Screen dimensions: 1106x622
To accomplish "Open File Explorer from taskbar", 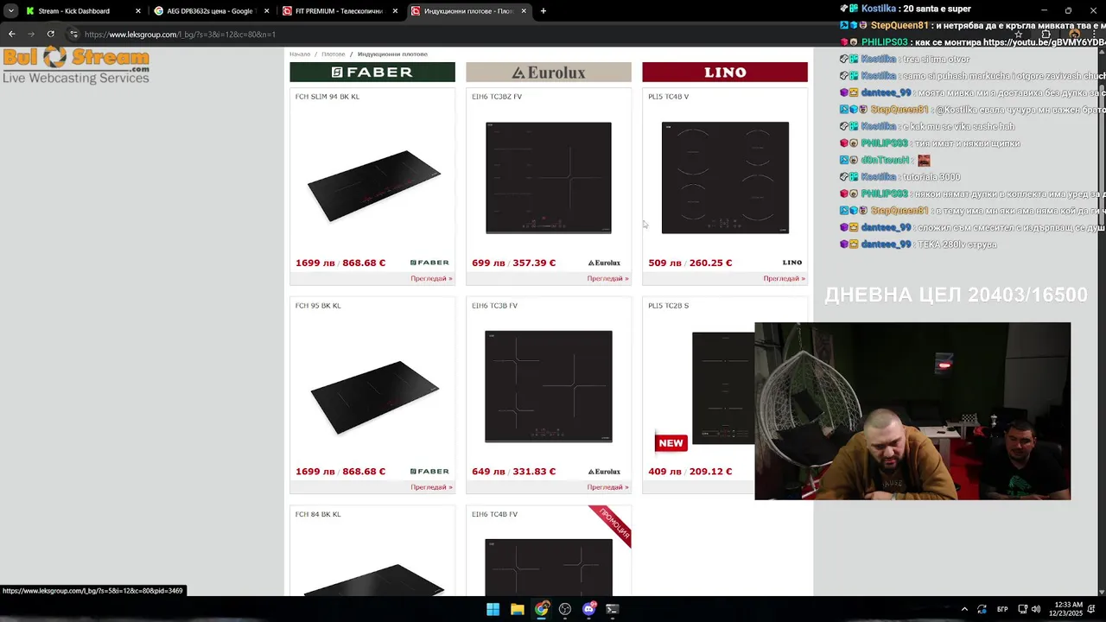I will 517,609.
